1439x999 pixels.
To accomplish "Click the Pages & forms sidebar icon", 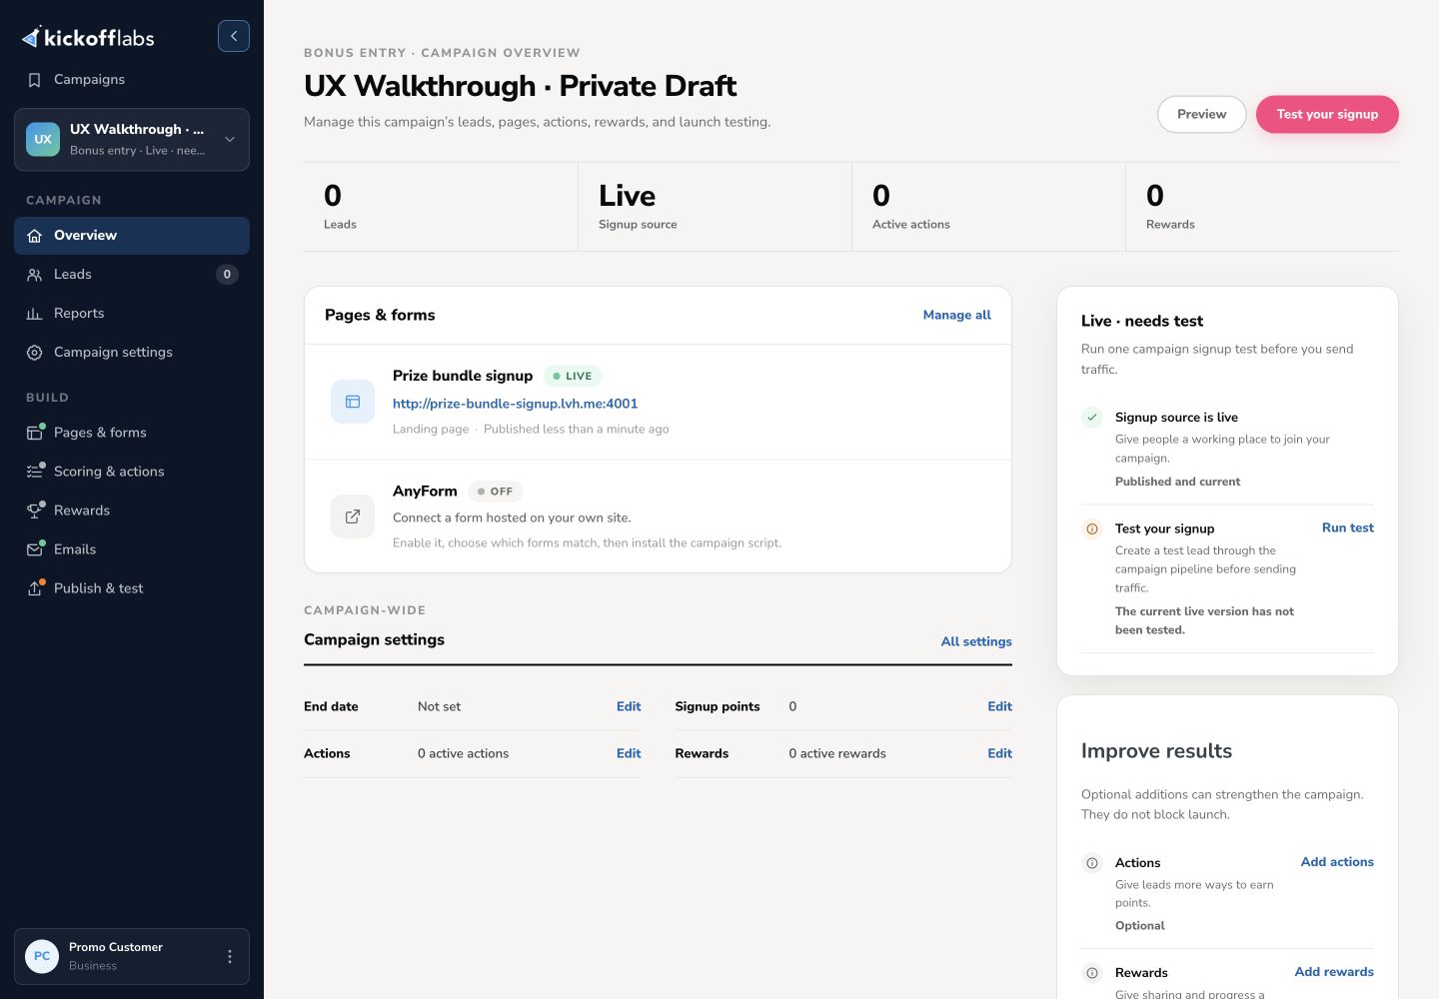I will 35,433.
